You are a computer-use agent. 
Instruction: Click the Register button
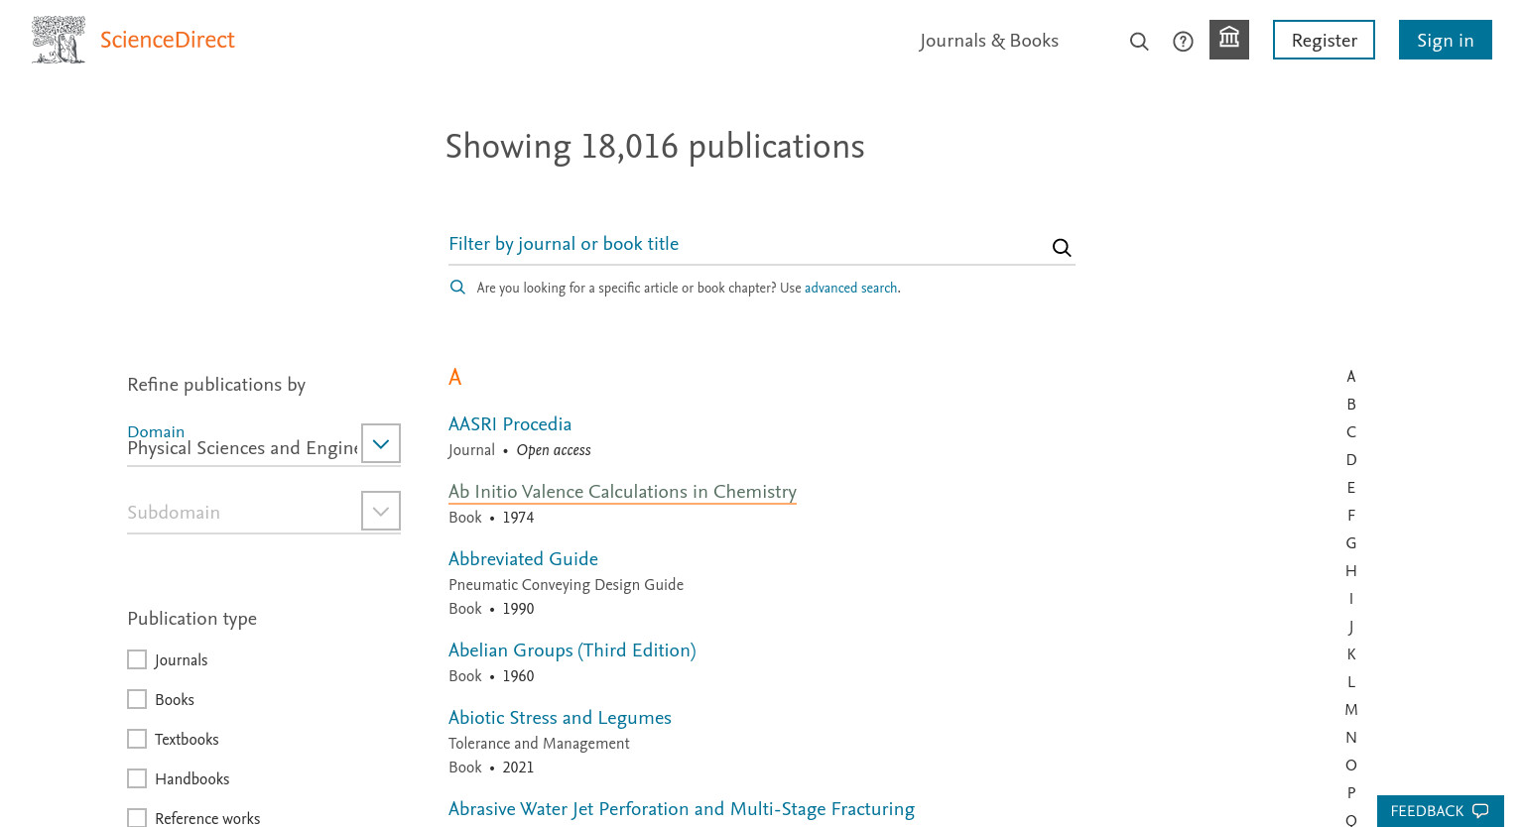click(1324, 40)
